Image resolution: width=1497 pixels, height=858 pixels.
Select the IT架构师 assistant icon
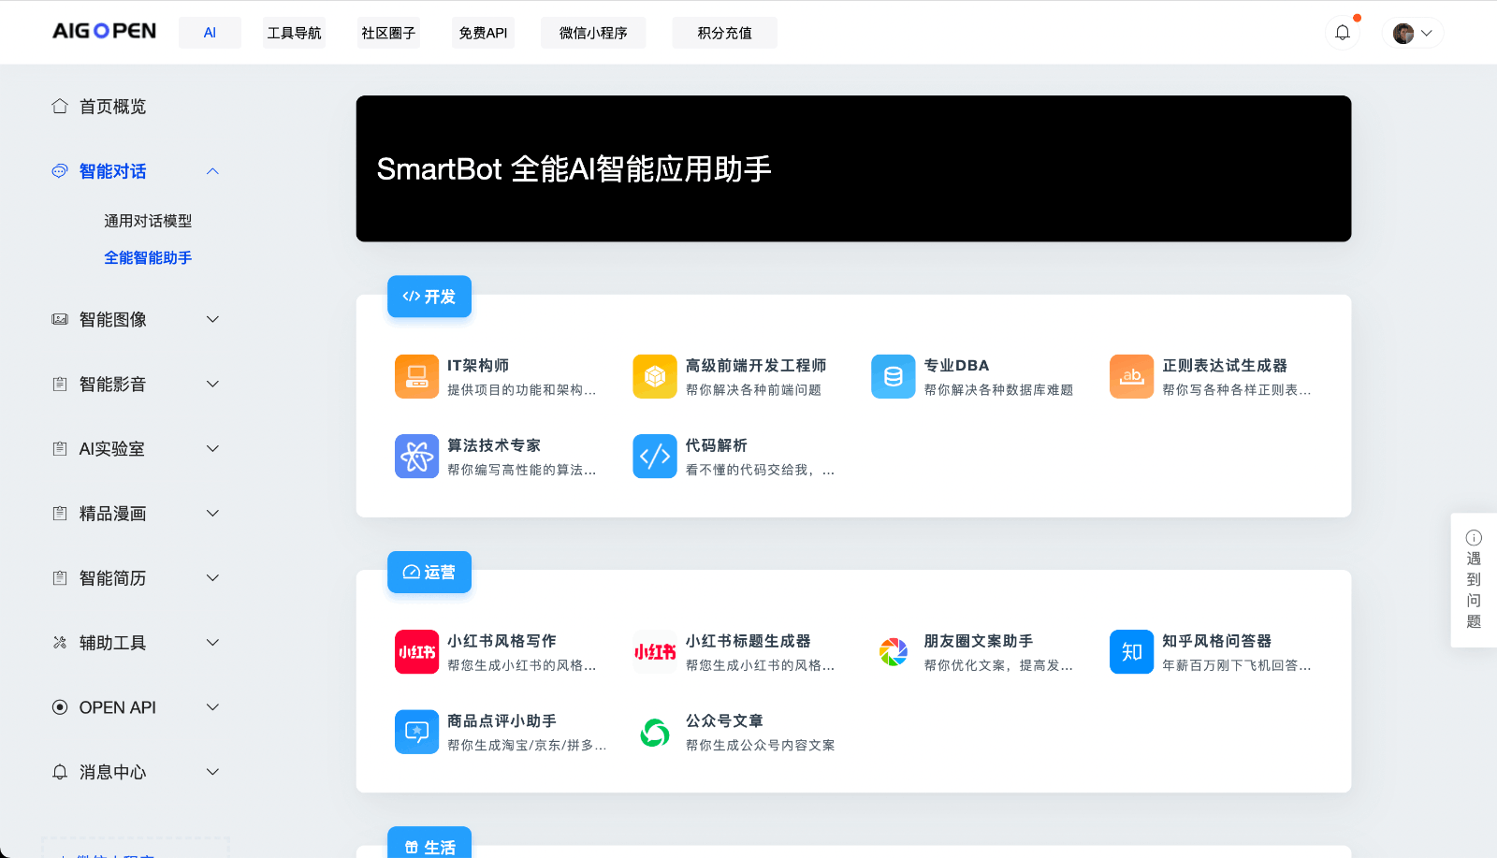(x=416, y=376)
